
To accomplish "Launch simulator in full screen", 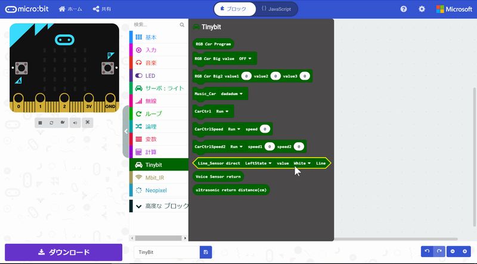I will (88, 122).
